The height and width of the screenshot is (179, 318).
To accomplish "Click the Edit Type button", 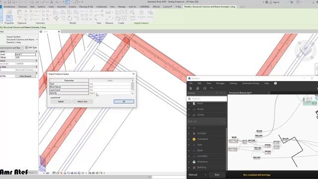I will click(x=31, y=48).
